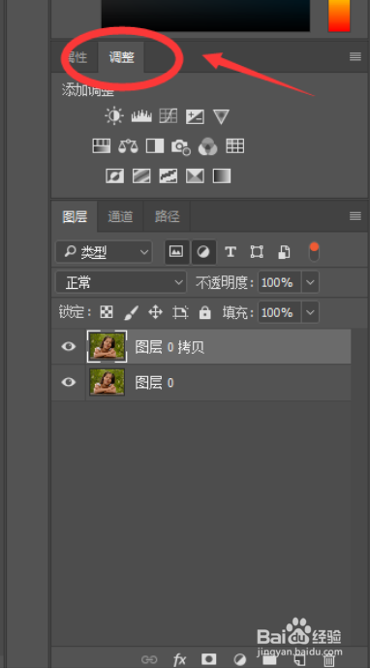The height and width of the screenshot is (669, 370).
Task: Select layer named 图层 0 拷贝
Action: pyautogui.click(x=170, y=347)
